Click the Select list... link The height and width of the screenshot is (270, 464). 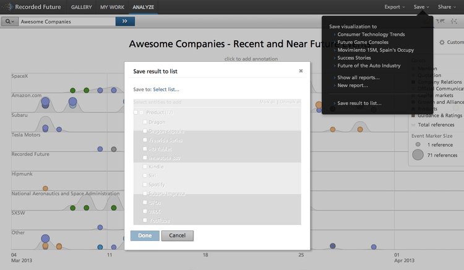click(166, 90)
